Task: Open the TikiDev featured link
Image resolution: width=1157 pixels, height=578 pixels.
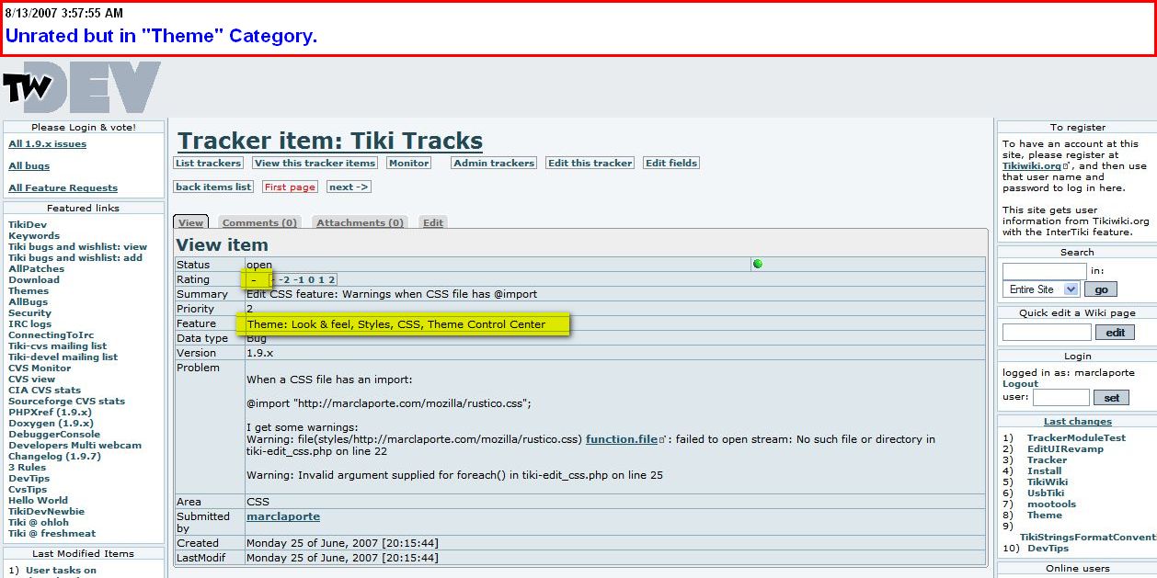Action: [x=28, y=225]
